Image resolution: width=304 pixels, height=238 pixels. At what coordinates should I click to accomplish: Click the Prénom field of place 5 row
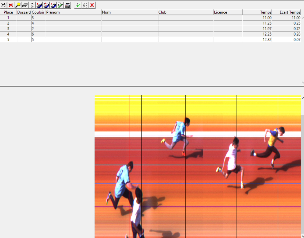(74, 39)
